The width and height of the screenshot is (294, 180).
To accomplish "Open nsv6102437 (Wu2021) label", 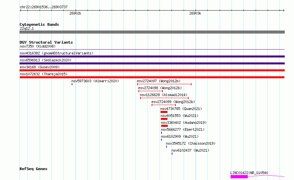I will [x=190, y=150].
